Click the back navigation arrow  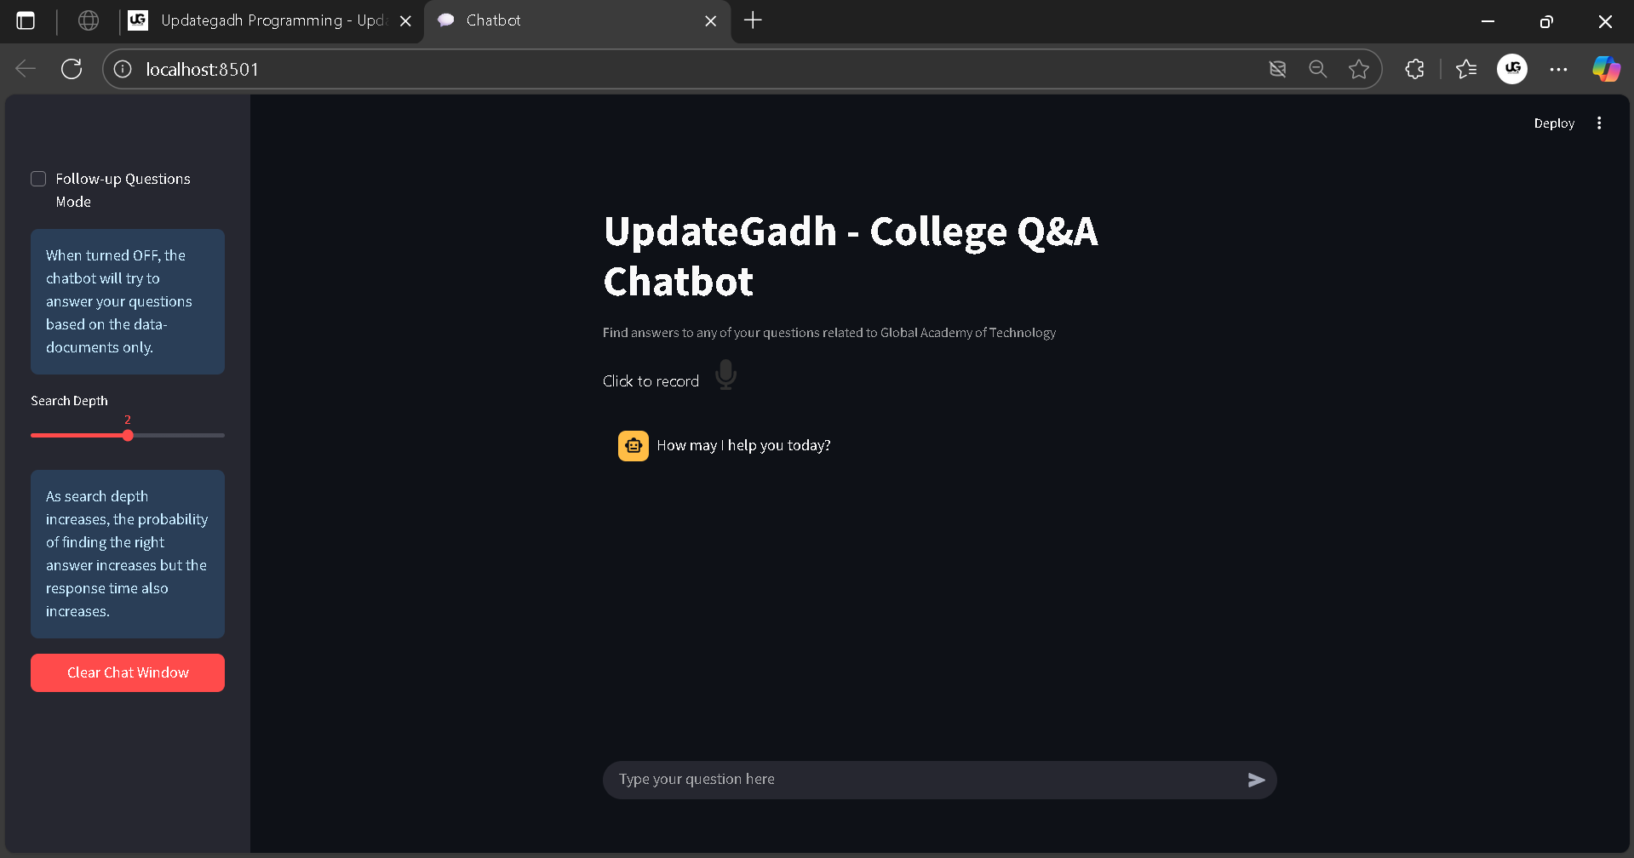click(26, 69)
